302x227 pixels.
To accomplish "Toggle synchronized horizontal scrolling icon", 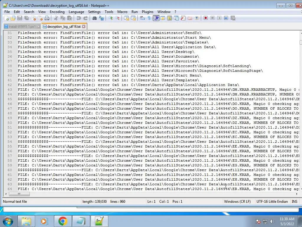I will [133, 18].
